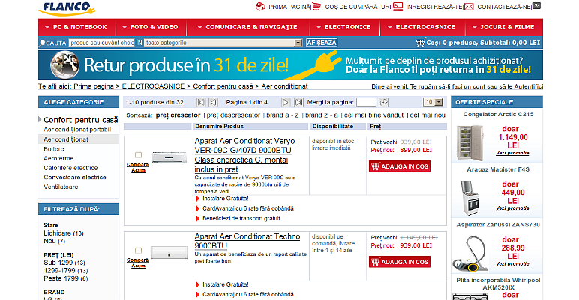Viewport: 579px width, 300px height.
Task: Filter price 1299-1799
Action: point(66,271)
